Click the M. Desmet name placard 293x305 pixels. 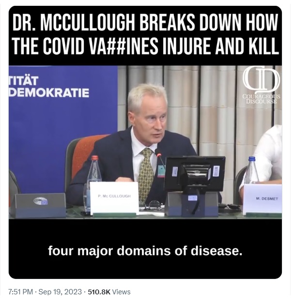click(262, 199)
